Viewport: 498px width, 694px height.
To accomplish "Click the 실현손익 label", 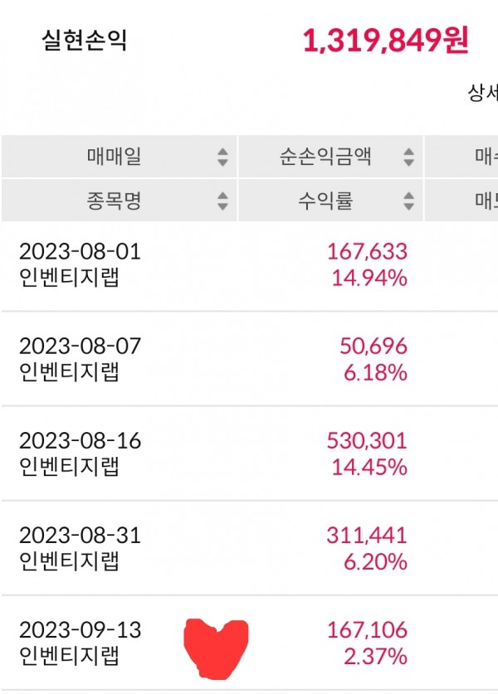I will point(85,41).
